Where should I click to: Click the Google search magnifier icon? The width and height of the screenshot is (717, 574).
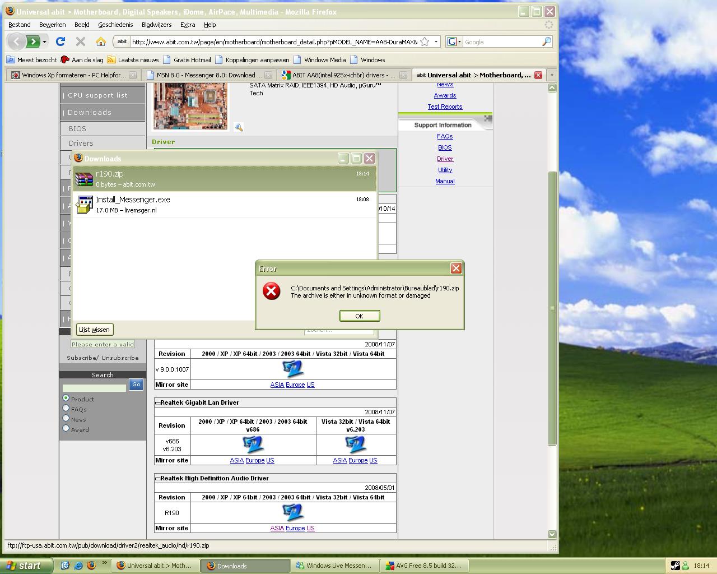point(547,41)
